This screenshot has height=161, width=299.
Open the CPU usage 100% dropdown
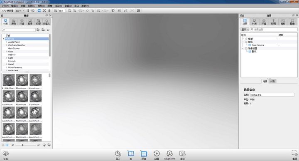pyautogui.click(x=20, y=11)
